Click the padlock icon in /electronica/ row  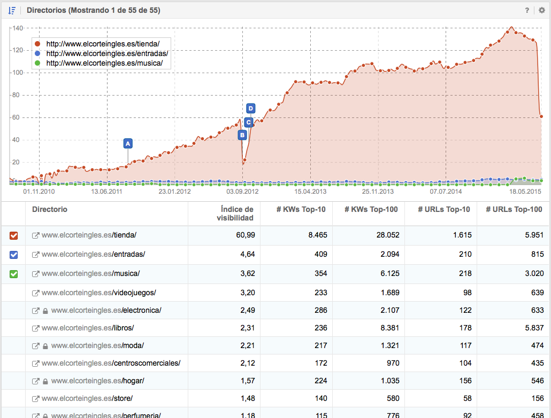coord(45,311)
